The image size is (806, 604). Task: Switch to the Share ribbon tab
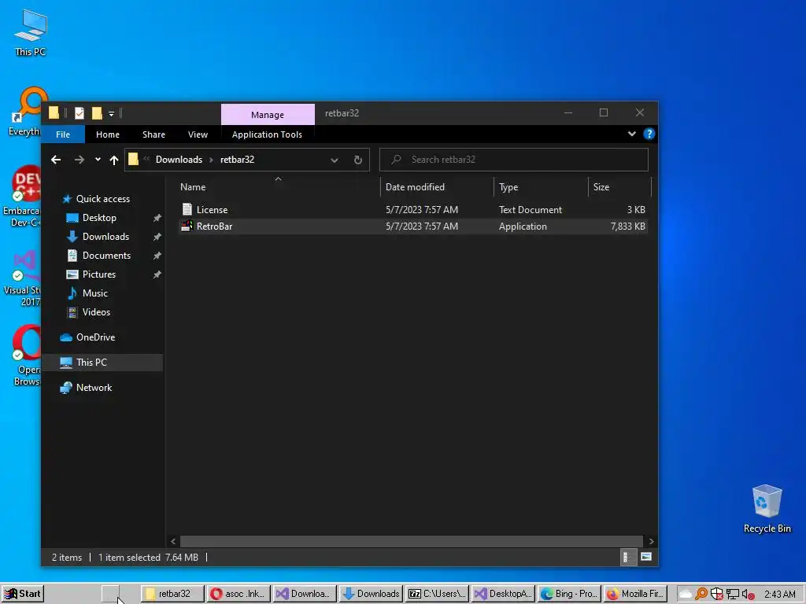coord(153,134)
